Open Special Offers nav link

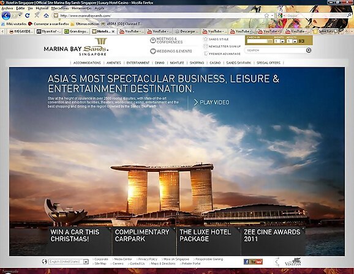point(268,63)
